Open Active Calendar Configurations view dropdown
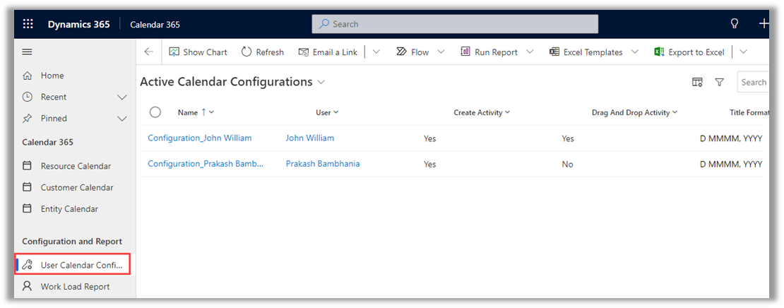The width and height of the screenshot is (784, 308). click(321, 82)
